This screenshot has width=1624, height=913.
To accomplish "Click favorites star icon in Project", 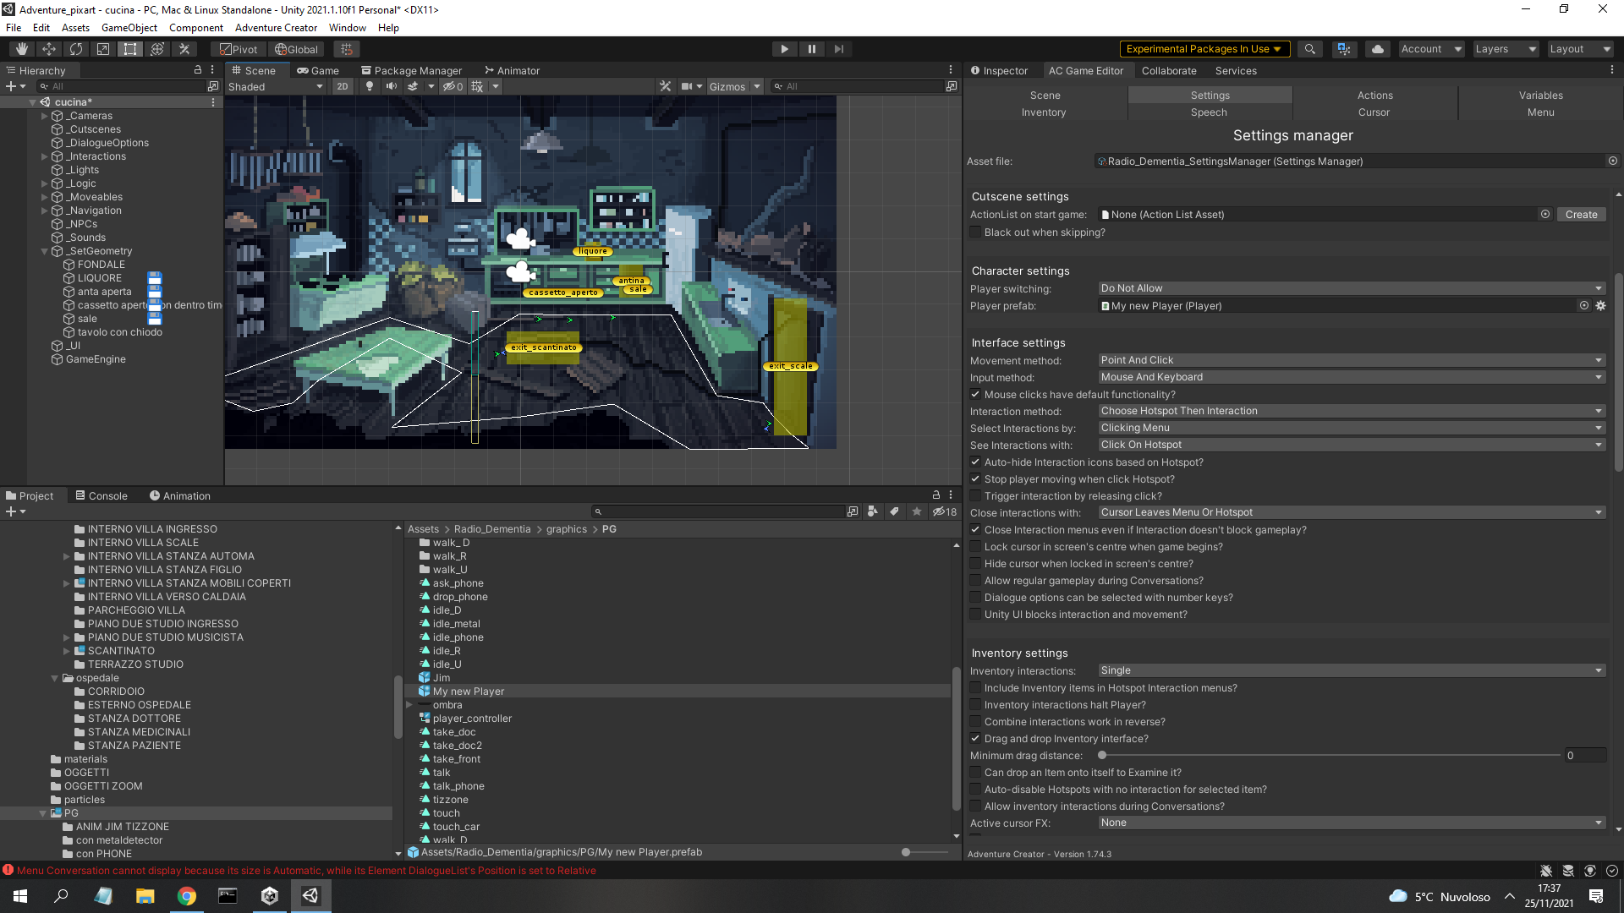I will pyautogui.click(x=917, y=511).
